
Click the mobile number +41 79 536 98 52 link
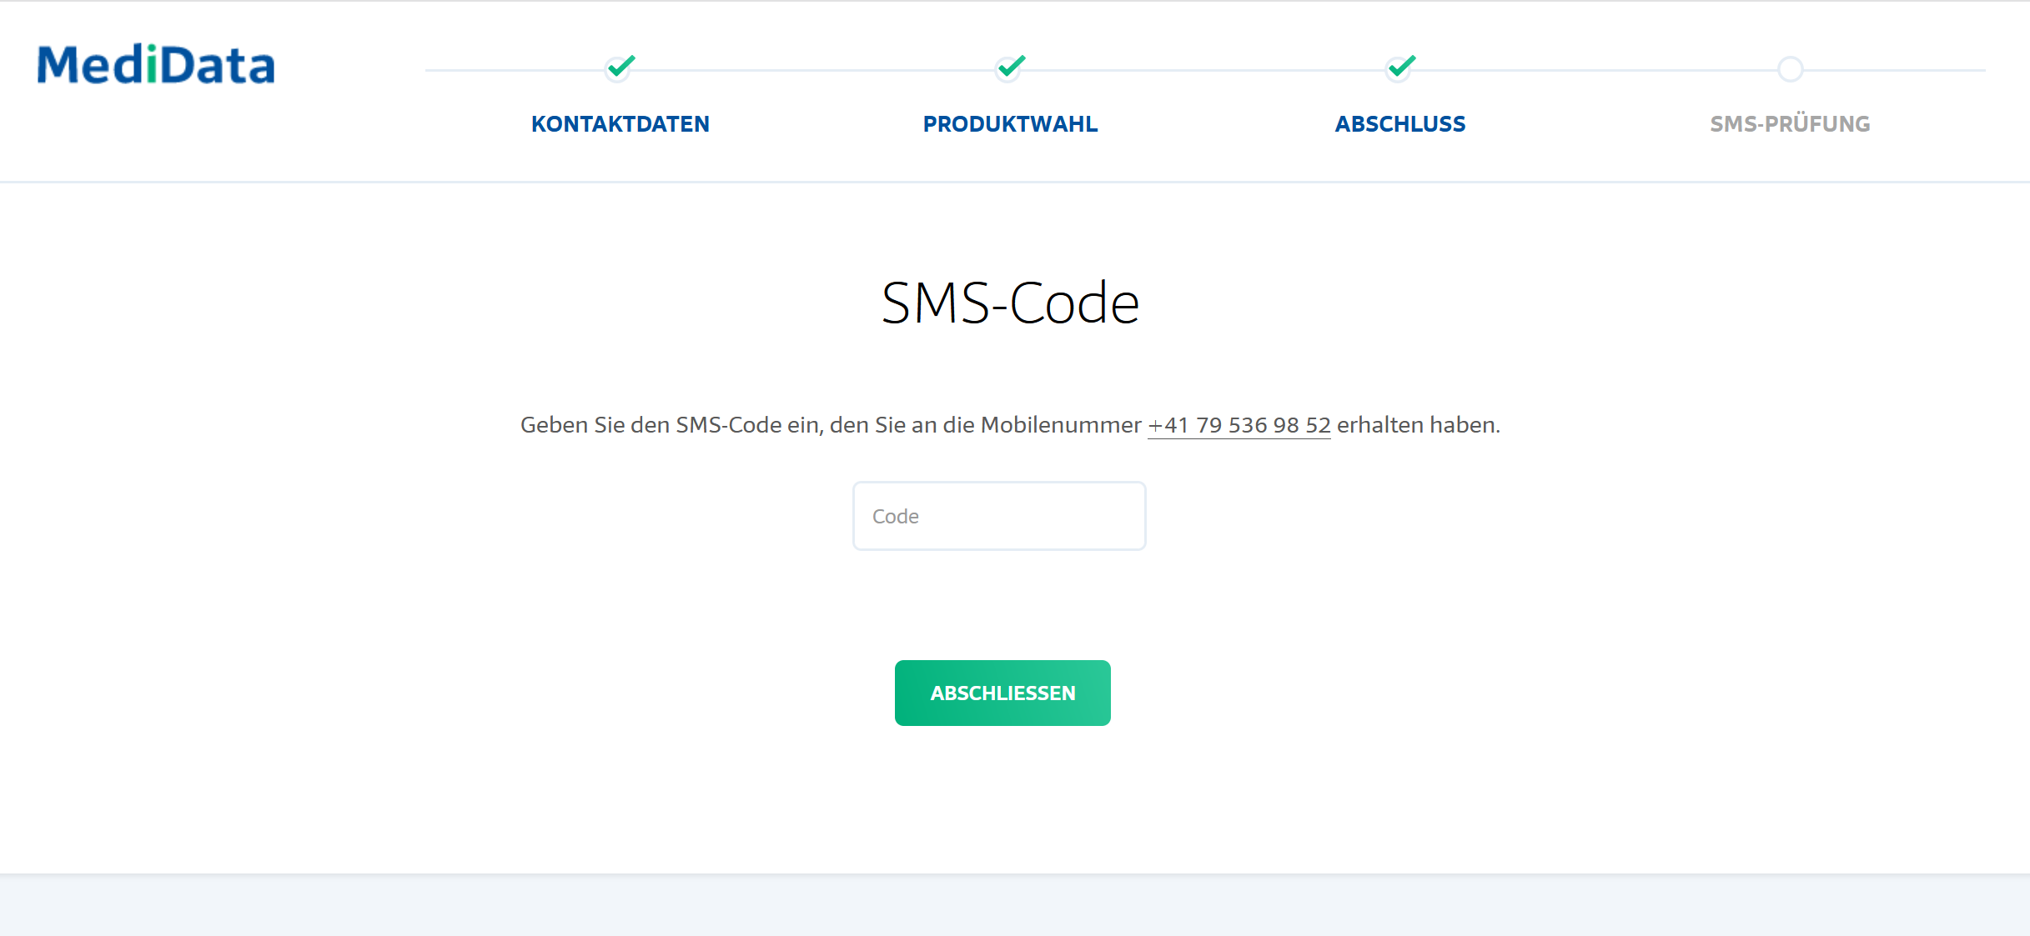click(1239, 425)
